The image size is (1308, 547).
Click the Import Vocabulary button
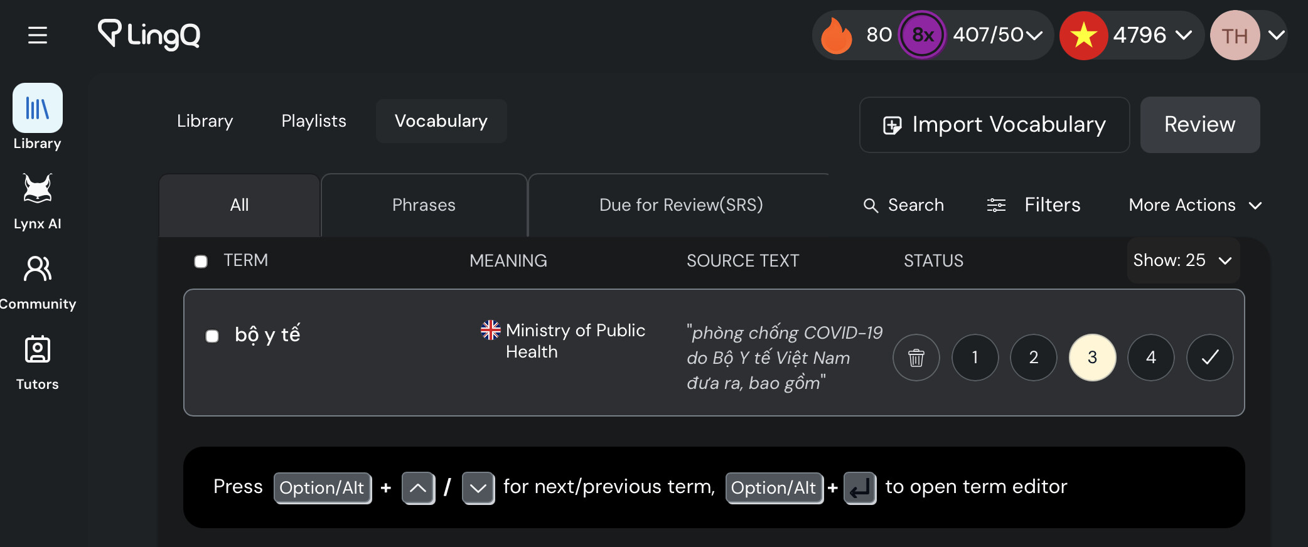click(x=995, y=125)
